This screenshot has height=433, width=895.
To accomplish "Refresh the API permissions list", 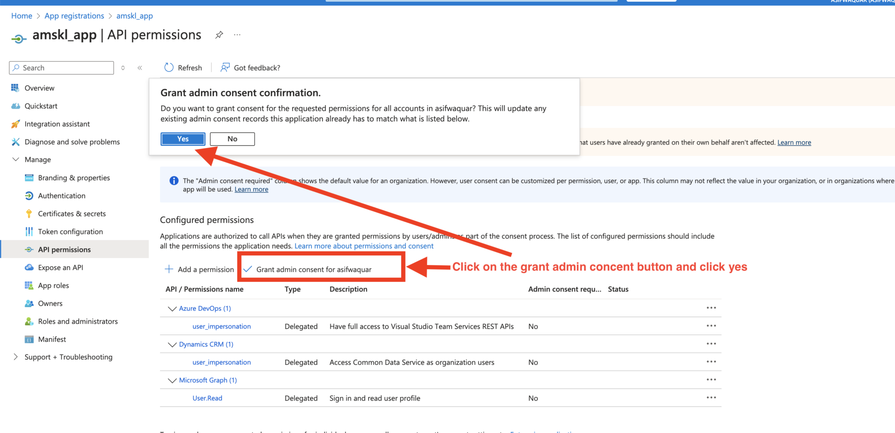I will click(183, 68).
